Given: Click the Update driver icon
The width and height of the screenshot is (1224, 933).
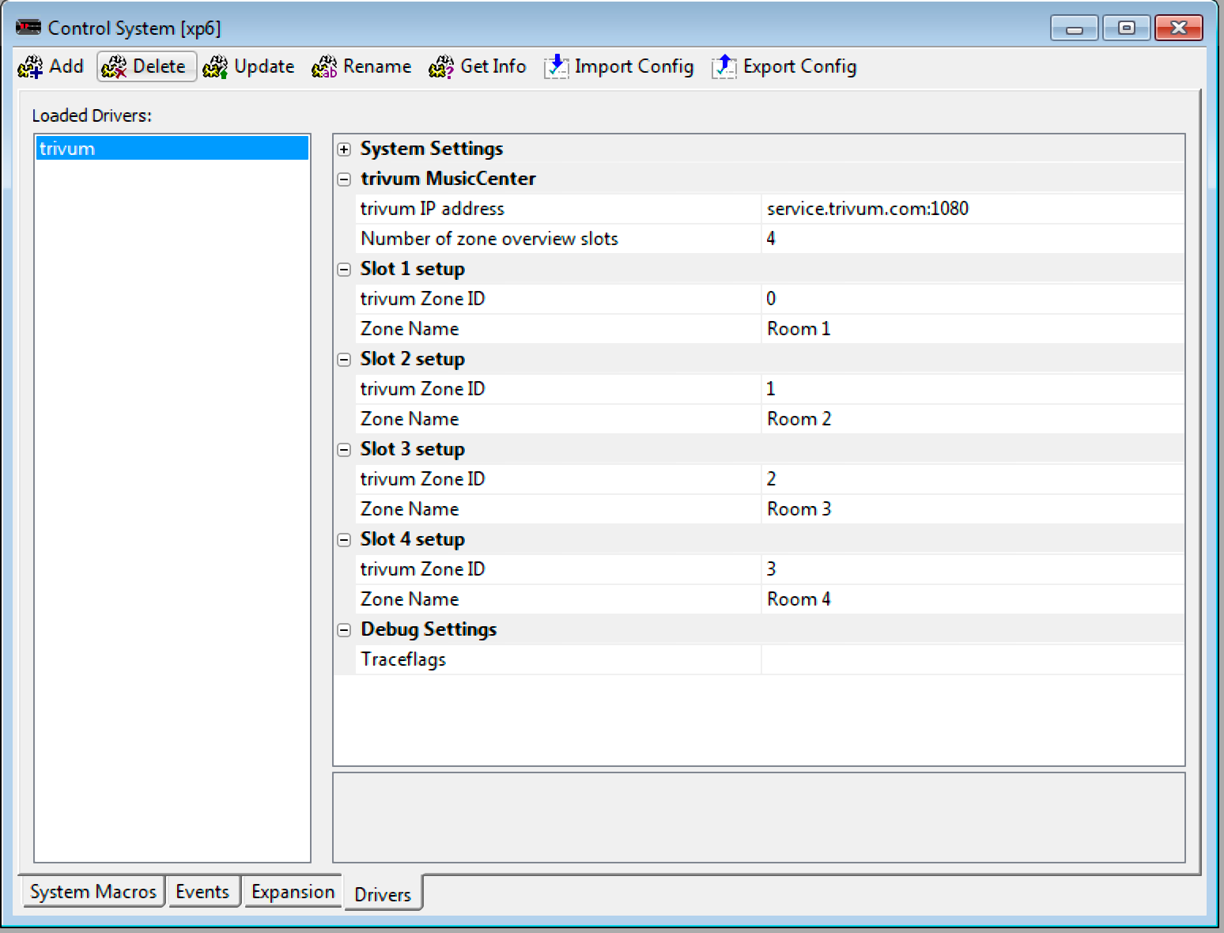Looking at the screenshot, I should (x=215, y=67).
